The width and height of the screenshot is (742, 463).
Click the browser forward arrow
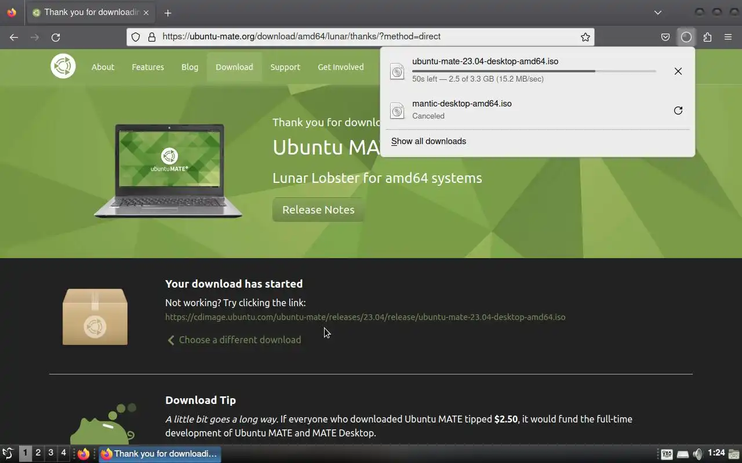coord(35,37)
